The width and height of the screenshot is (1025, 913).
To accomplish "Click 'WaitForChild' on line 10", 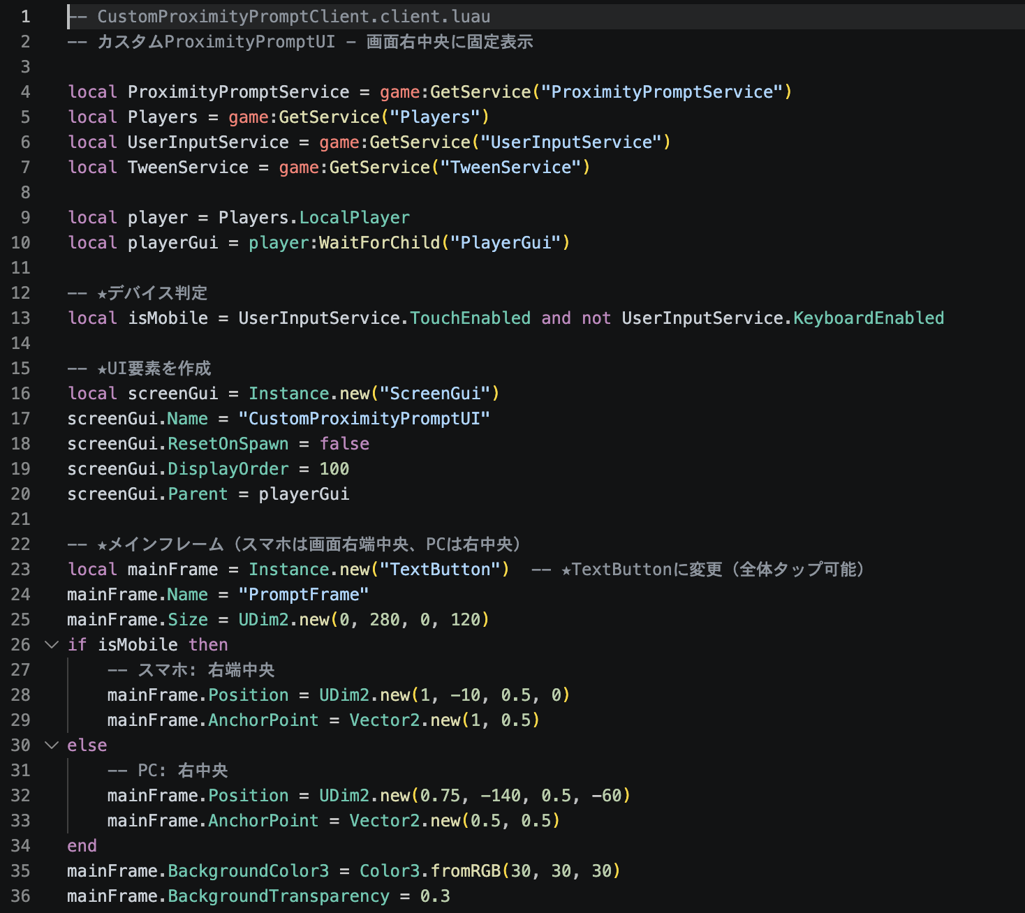I will [380, 242].
